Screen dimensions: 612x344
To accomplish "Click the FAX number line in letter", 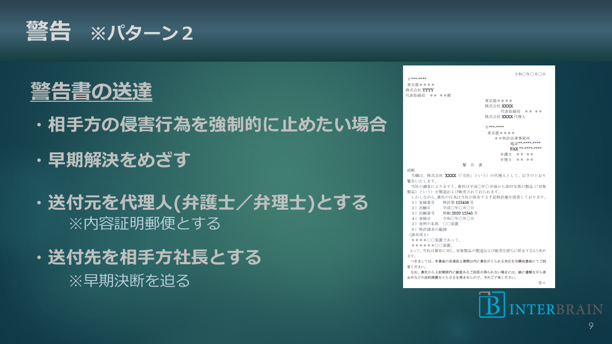I will [525, 149].
